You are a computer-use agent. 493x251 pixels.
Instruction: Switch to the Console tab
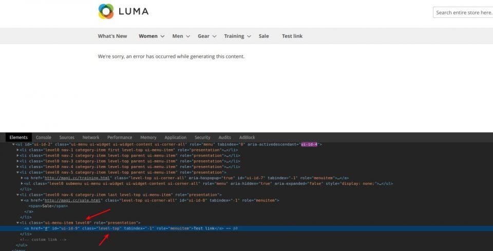point(43,137)
